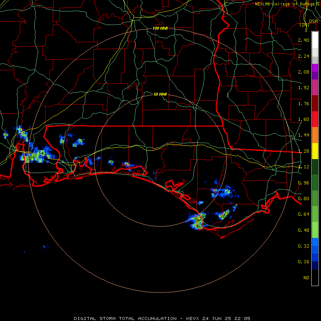Click the 0.96 legend value
Viewport: 321px width, 321px height.
point(304,183)
